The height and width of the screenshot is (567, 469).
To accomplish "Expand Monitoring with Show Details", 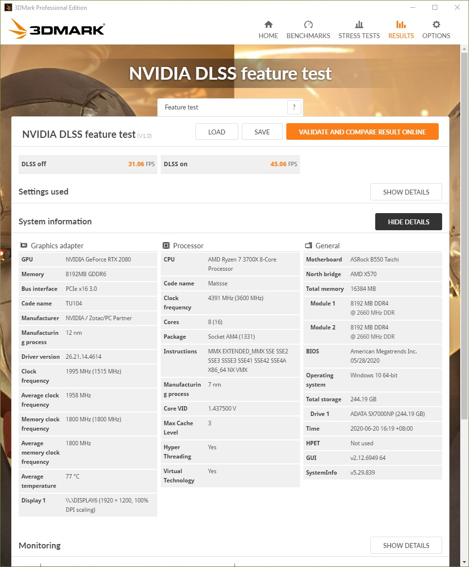I will point(406,545).
